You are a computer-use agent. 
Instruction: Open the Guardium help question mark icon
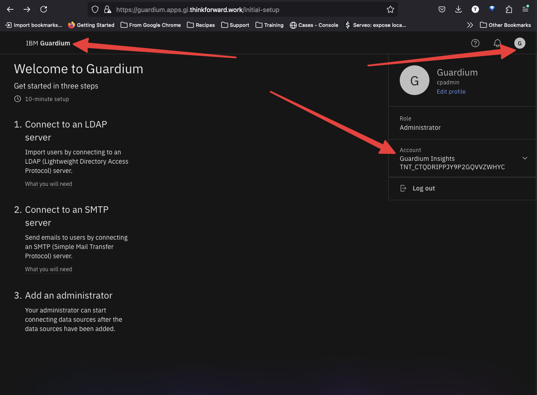(475, 43)
